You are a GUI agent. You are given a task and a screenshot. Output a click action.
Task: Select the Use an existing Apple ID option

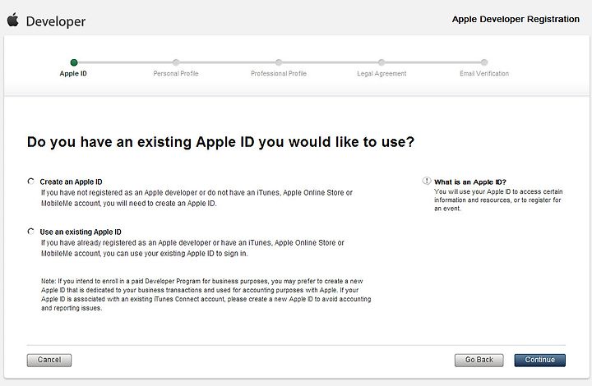click(31, 232)
